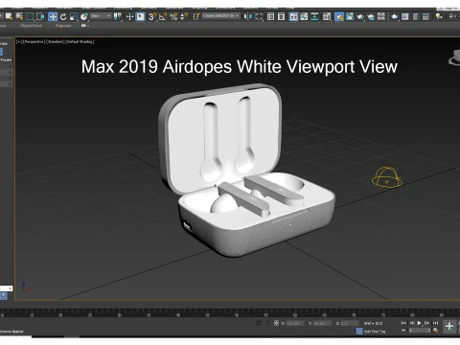
Task: Click the current frame number field
Action: (x=420, y=331)
